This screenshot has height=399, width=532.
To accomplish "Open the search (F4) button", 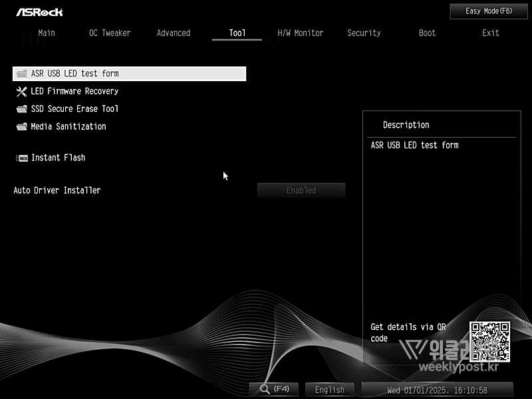I will 274,389.
